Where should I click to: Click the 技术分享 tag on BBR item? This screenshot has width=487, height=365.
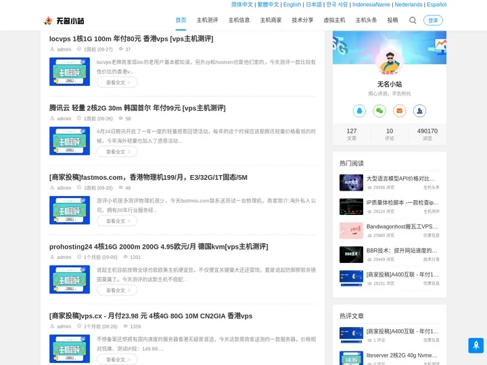[431, 260]
